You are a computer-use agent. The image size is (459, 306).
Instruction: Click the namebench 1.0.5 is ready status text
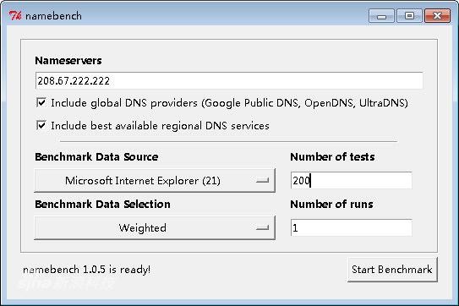click(87, 270)
